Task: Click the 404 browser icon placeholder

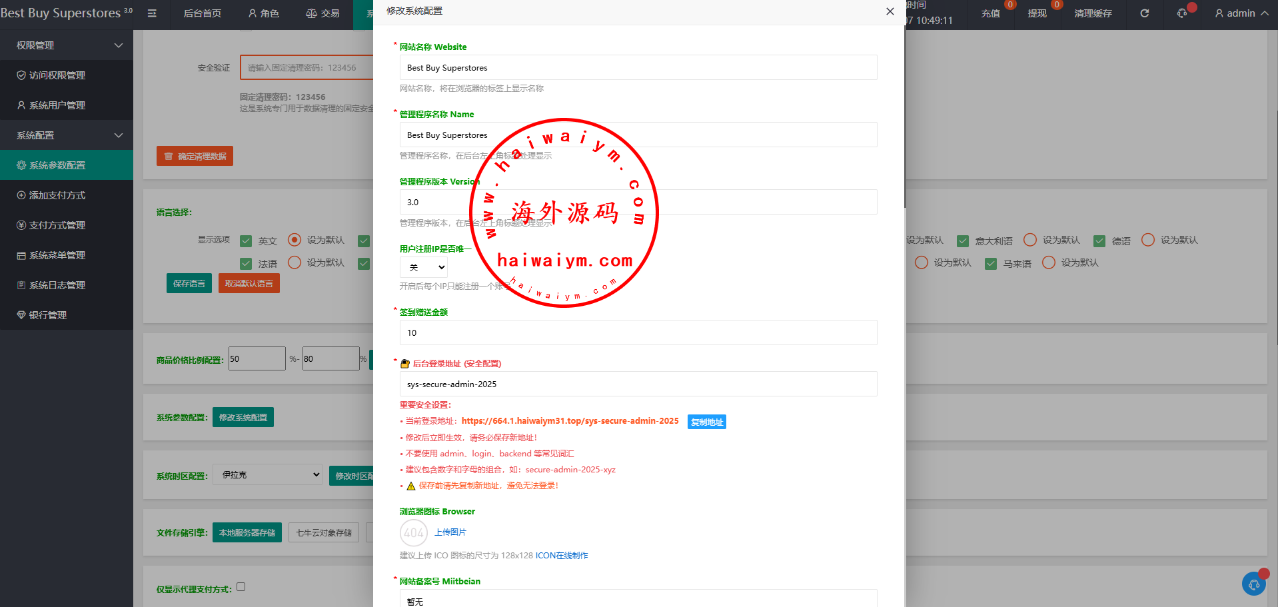Action: (x=414, y=532)
